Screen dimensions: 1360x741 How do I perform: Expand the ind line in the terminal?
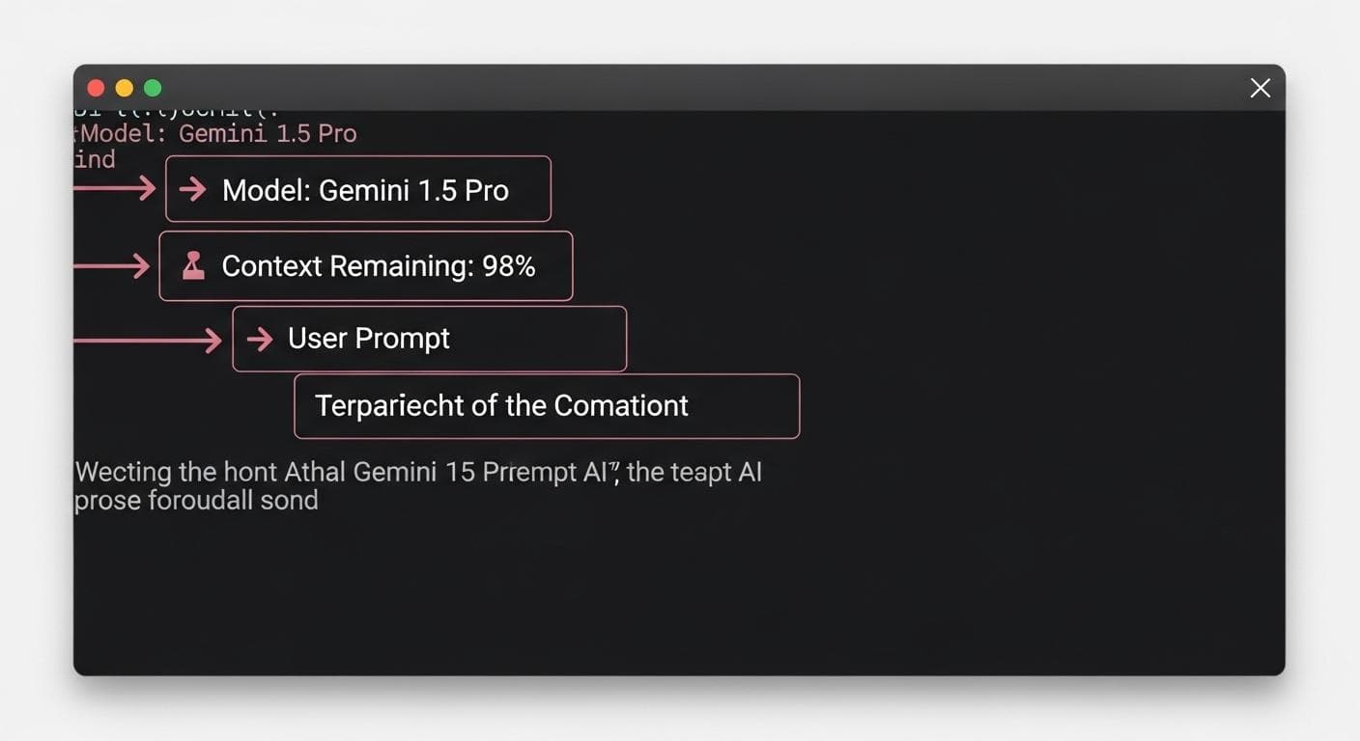pyautogui.click(x=94, y=159)
